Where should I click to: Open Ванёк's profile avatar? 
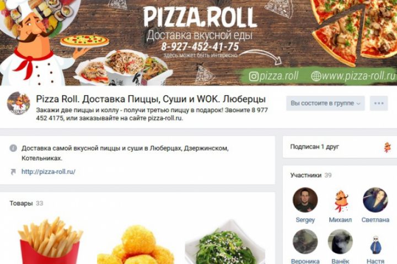tap(340, 242)
